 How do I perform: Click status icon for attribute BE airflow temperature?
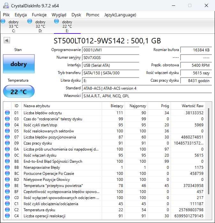click(x=7, y=185)
